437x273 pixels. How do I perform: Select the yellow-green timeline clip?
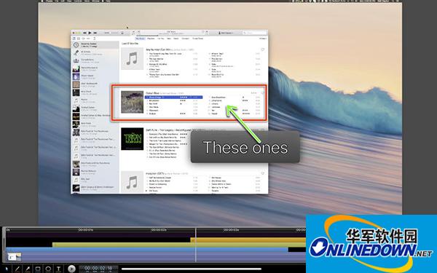[x=179, y=245]
